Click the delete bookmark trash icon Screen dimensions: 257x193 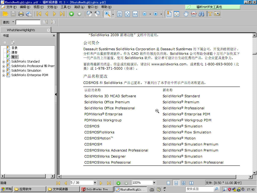[5, 42]
